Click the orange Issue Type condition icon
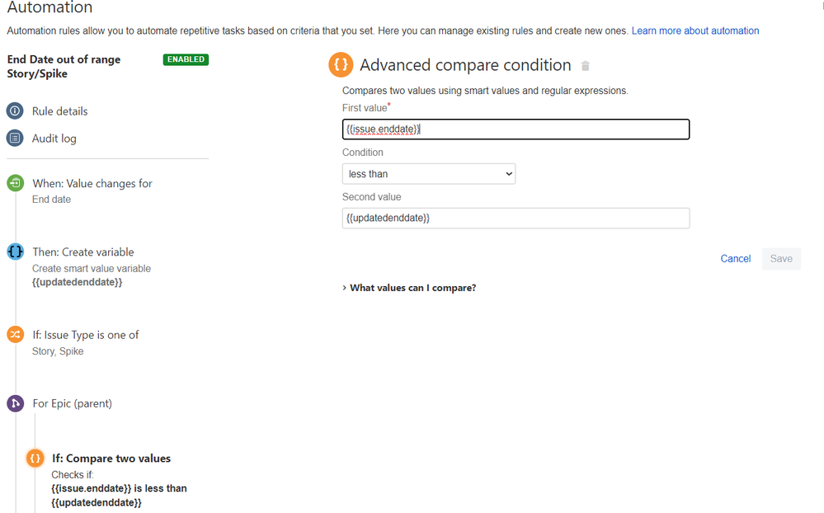Image resolution: width=824 pixels, height=513 pixels. (15, 334)
